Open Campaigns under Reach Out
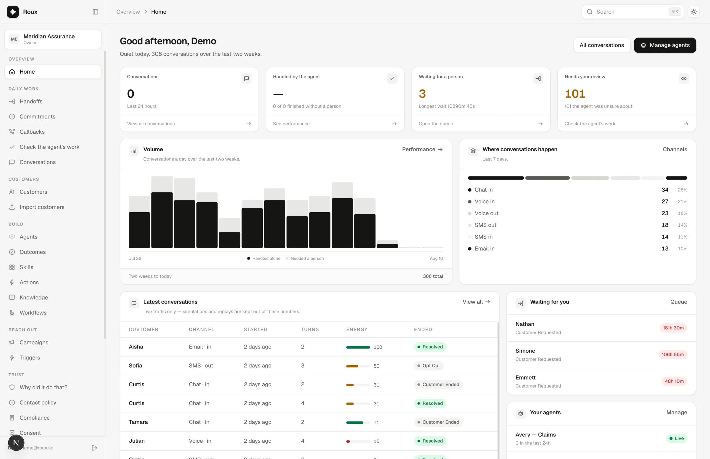710x459 pixels. (53, 343)
